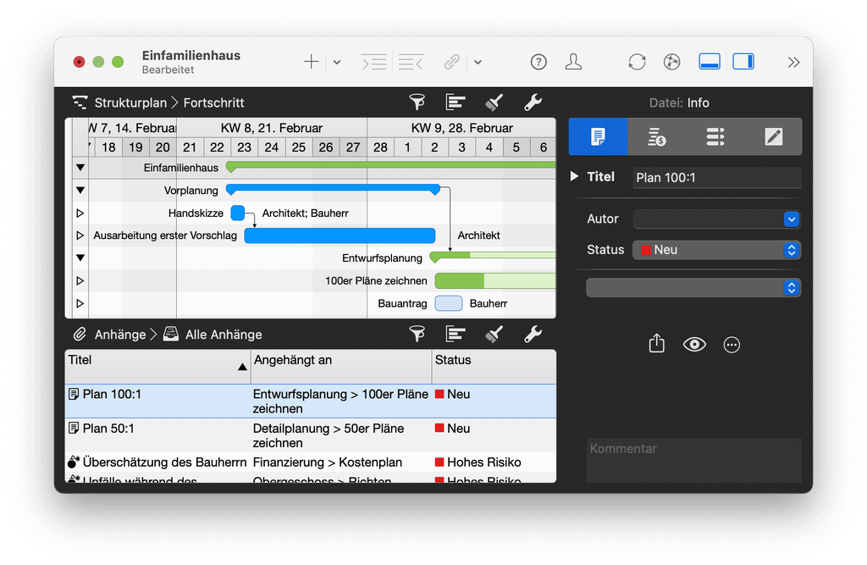Click the share icon in the inspector panel

pos(656,344)
